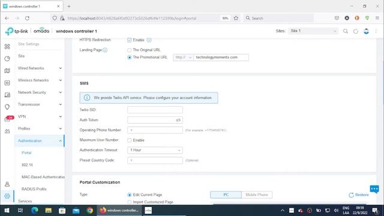Open the Devices icon in sidebar
The image size is (384, 216).
[x=7, y=83]
